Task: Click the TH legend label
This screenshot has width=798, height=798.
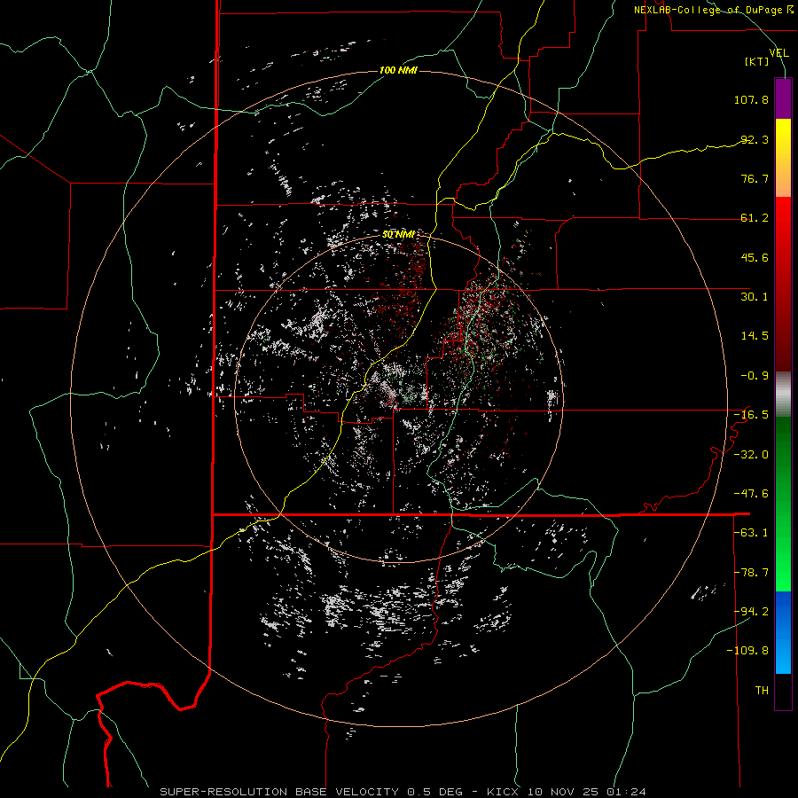Action: coord(762,691)
